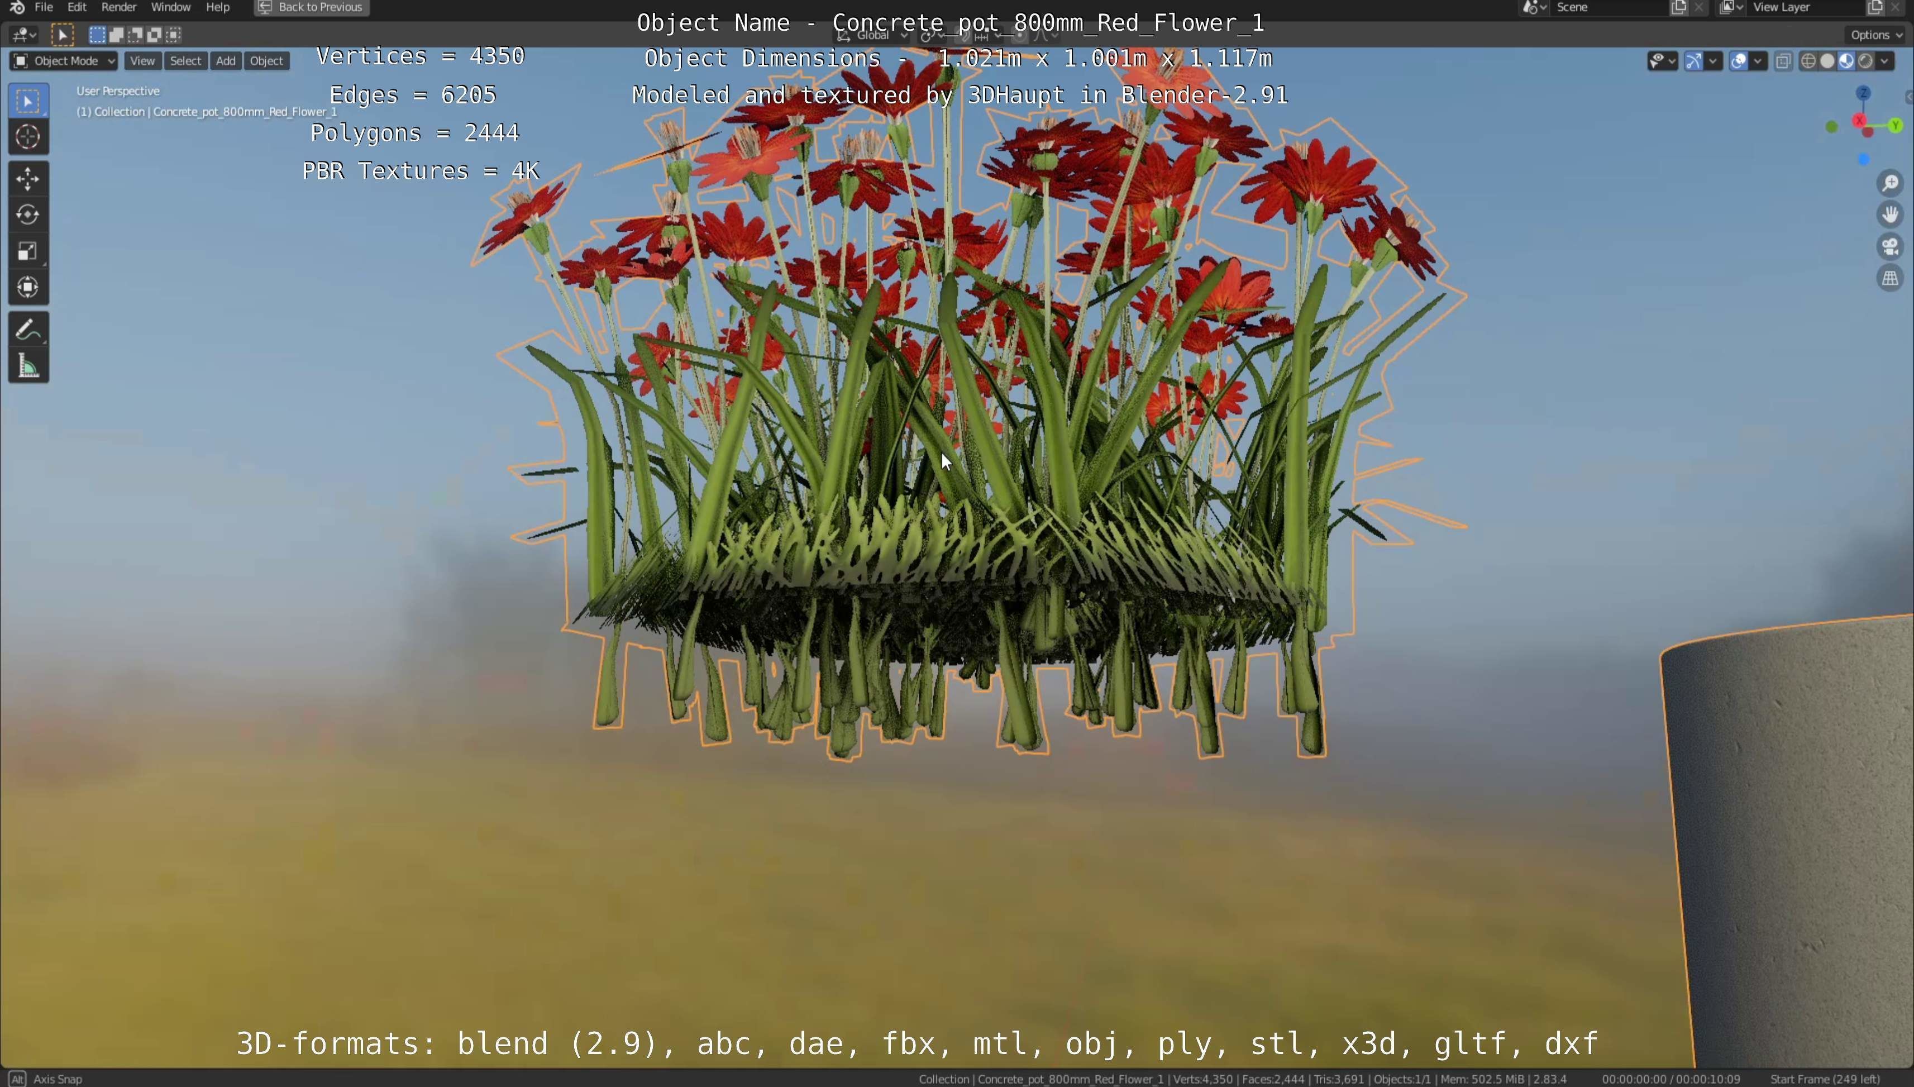This screenshot has height=1087, width=1914.
Task: Open the view layer browse dropdown
Action: tap(1731, 7)
